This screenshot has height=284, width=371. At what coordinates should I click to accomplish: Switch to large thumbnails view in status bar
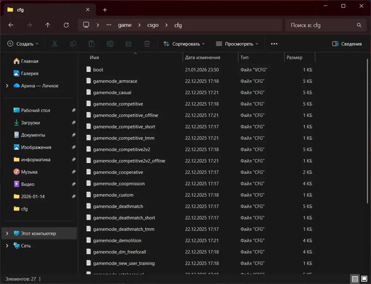pos(364,279)
